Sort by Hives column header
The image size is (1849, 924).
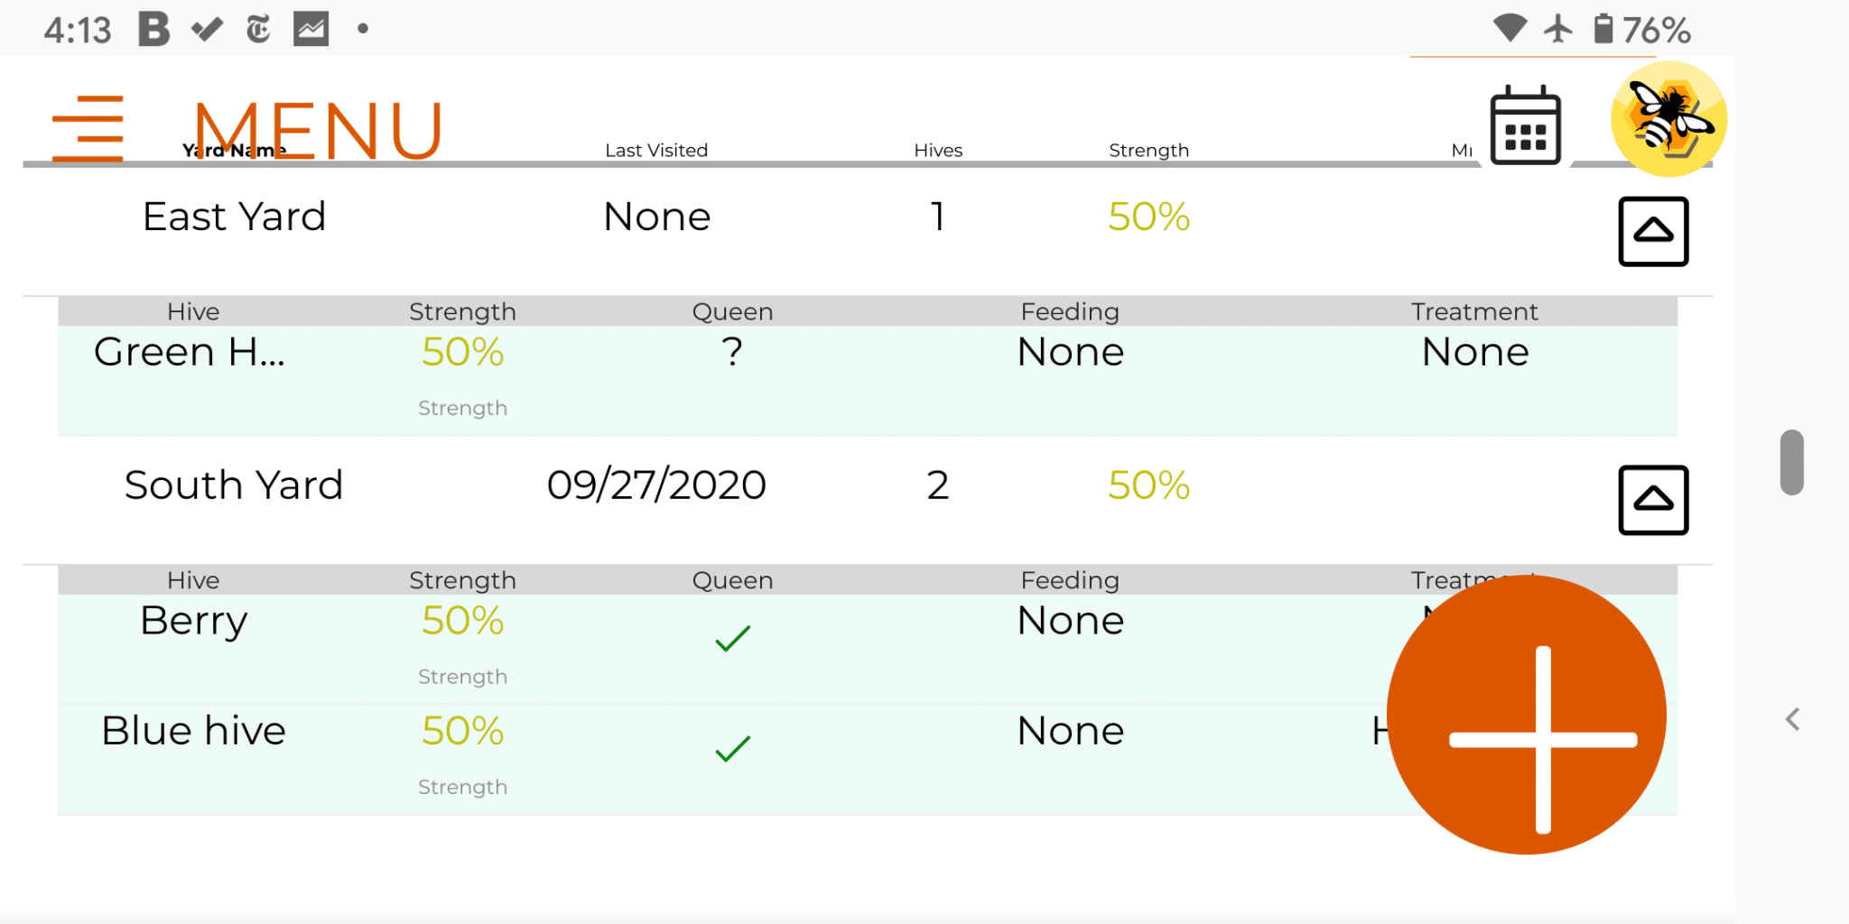938,150
